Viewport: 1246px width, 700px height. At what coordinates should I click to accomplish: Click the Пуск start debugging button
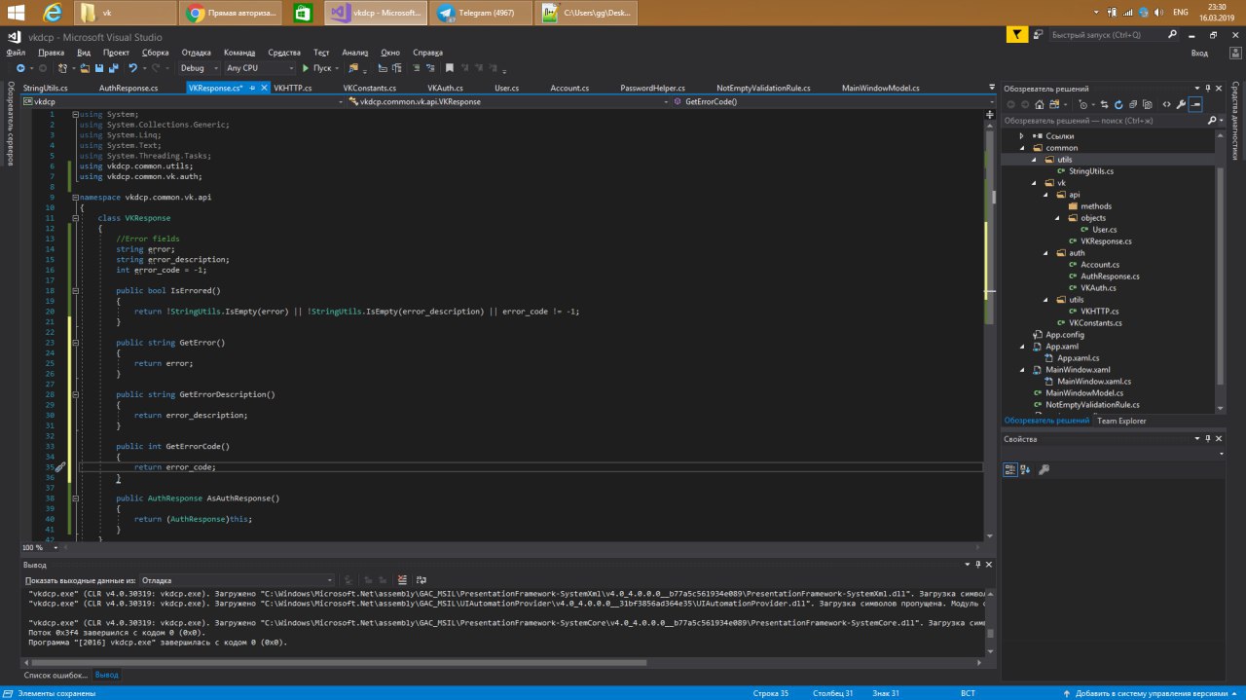coord(316,68)
